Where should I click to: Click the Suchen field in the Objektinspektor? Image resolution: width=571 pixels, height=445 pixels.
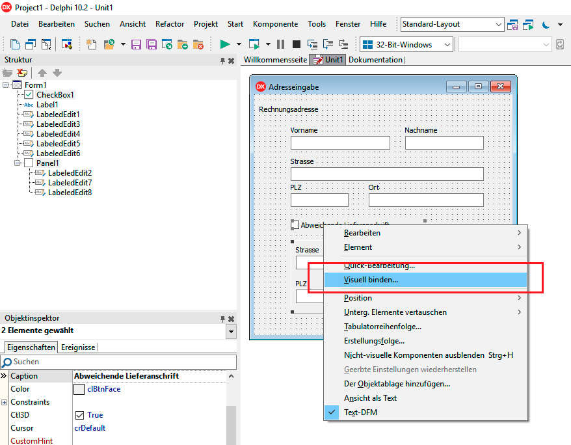coord(118,362)
